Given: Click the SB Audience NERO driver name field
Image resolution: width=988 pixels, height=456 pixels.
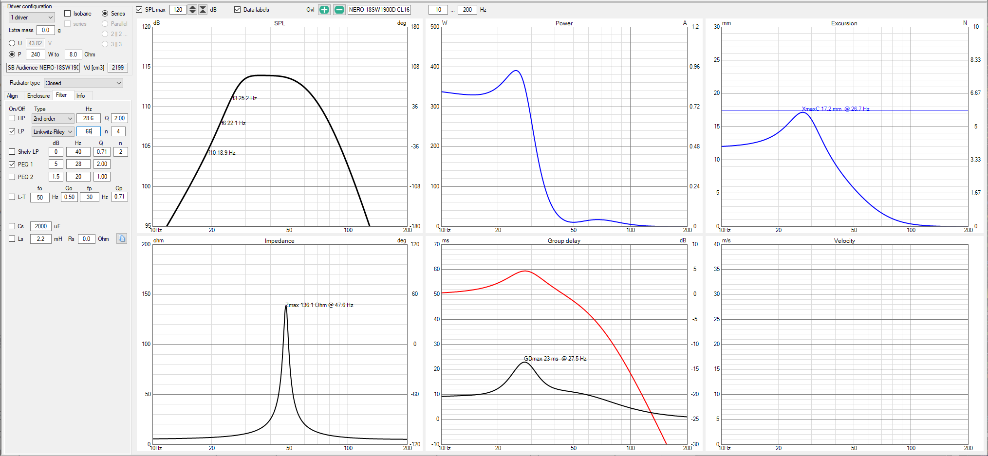Looking at the screenshot, I should (x=43, y=68).
